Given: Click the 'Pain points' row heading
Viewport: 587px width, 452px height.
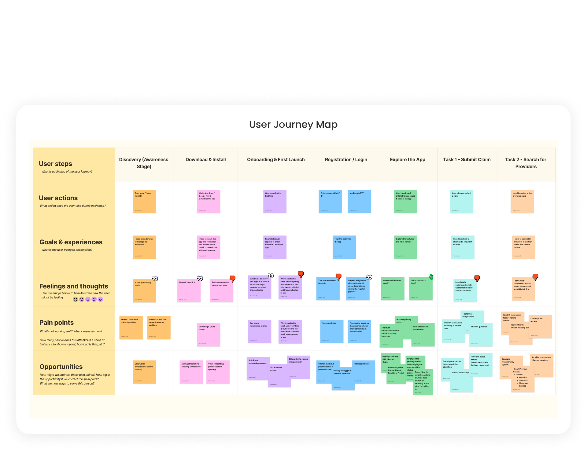Looking at the screenshot, I should tap(57, 323).
